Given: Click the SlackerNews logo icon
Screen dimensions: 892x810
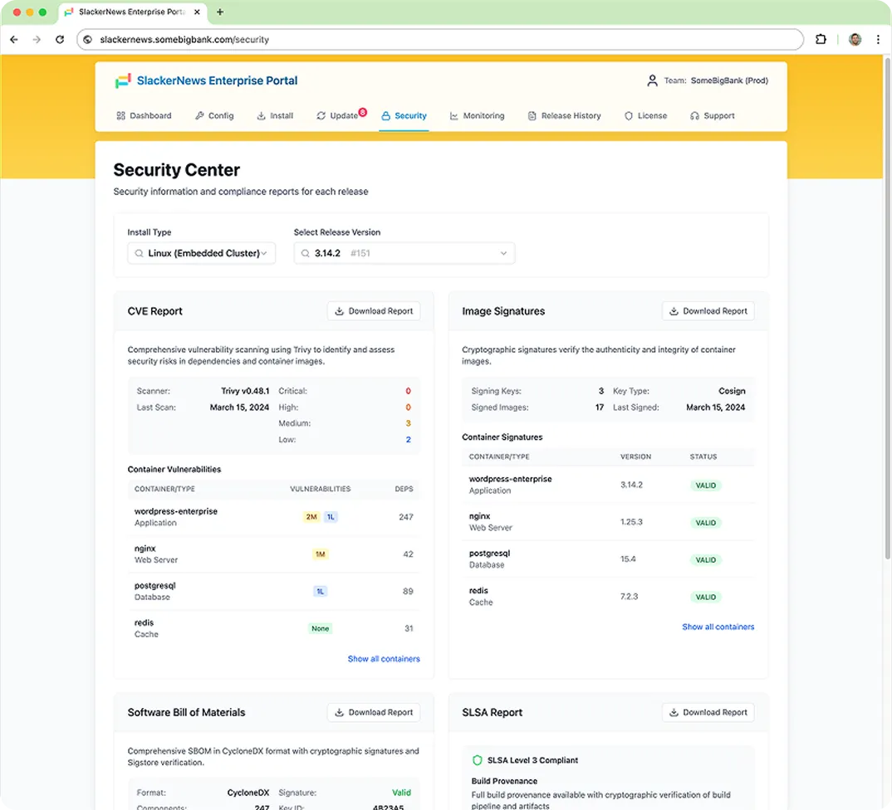Looking at the screenshot, I should [x=123, y=81].
